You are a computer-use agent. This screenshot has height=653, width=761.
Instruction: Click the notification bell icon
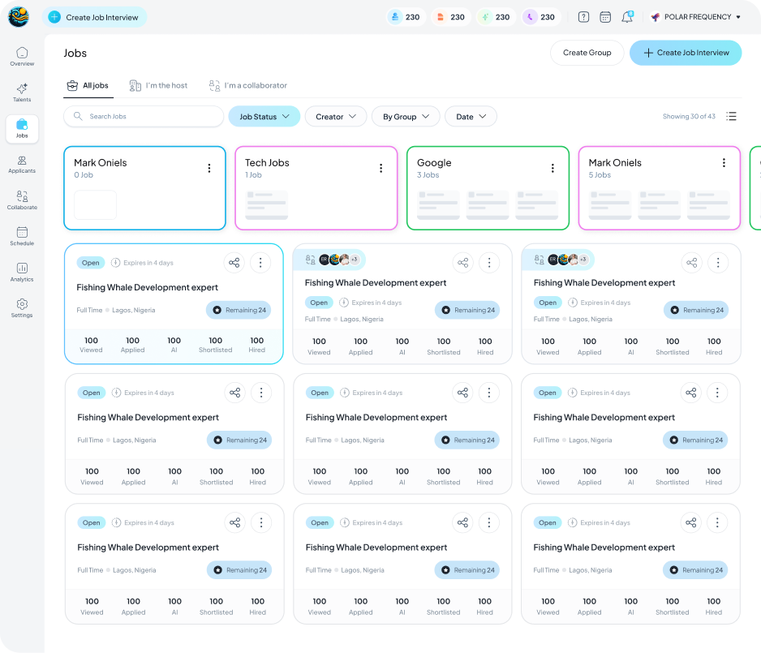pos(627,17)
